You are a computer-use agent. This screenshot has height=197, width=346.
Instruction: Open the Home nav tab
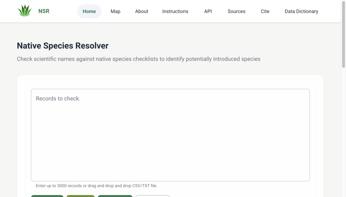coord(89,11)
